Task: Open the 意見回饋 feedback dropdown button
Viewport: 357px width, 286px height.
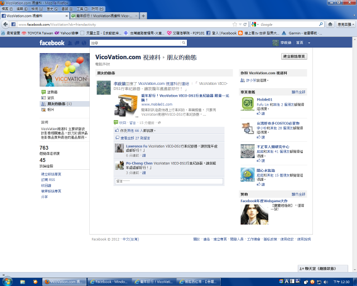Action: (x=346, y=24)
